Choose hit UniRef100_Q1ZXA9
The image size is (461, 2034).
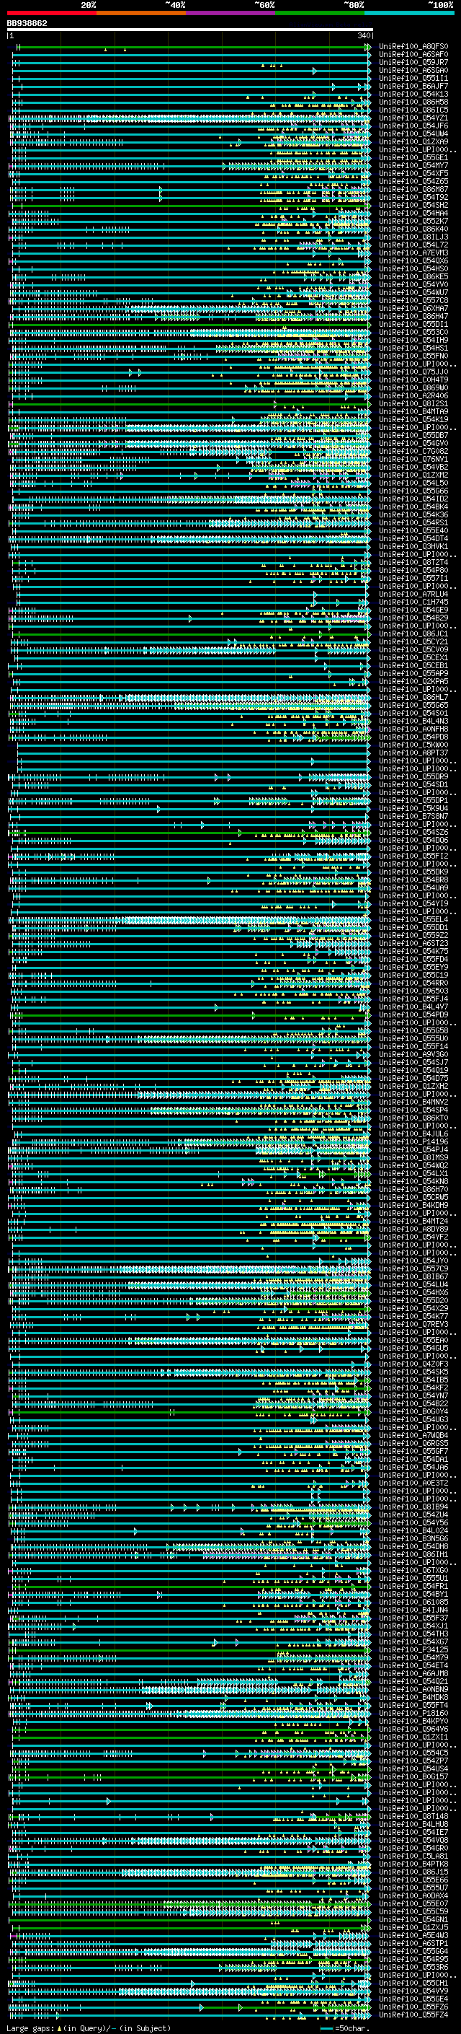[x=413, y=141]
